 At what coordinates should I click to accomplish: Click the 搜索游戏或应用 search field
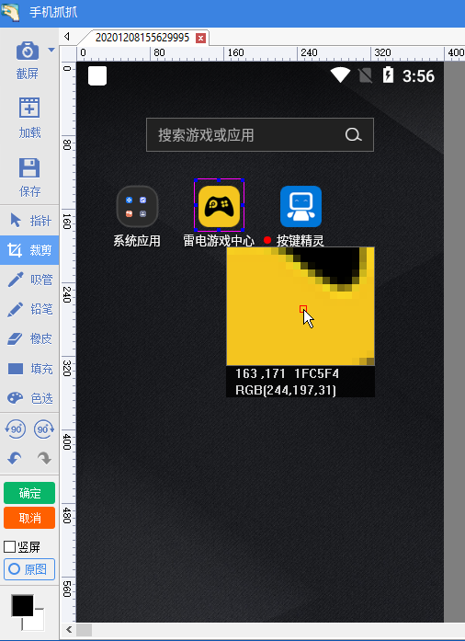pyautogui.click(x=260, y=134)
